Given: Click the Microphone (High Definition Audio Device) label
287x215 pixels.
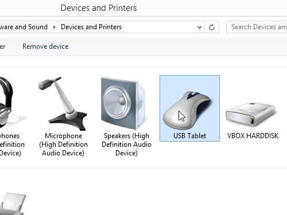Looking at the screenshot, I should click(x=63, y=144).
